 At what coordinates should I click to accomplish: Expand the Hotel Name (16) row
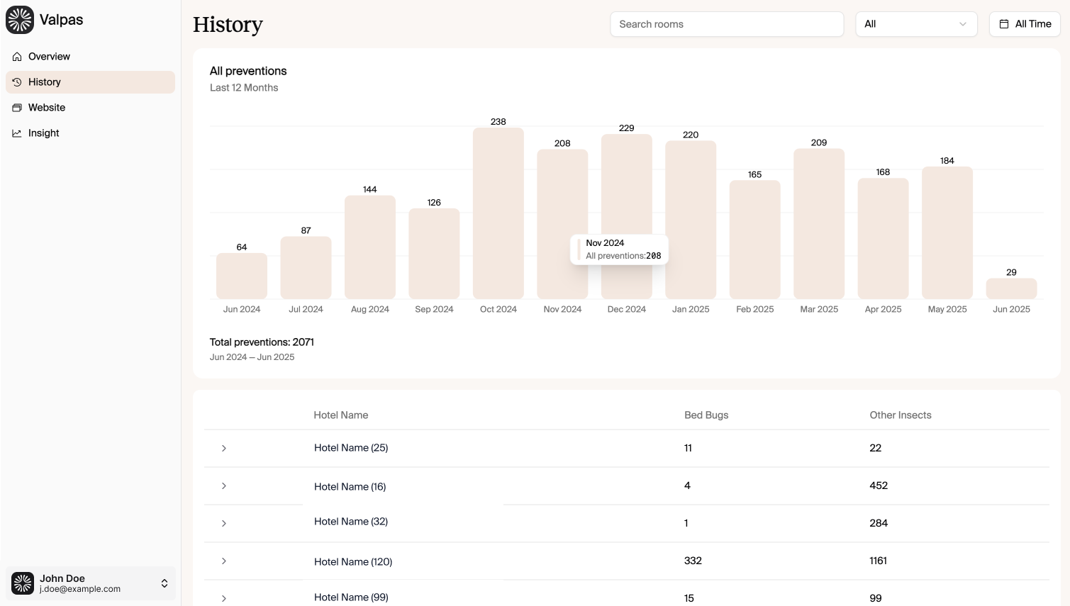pyautogui.click(x=224, y=486)
